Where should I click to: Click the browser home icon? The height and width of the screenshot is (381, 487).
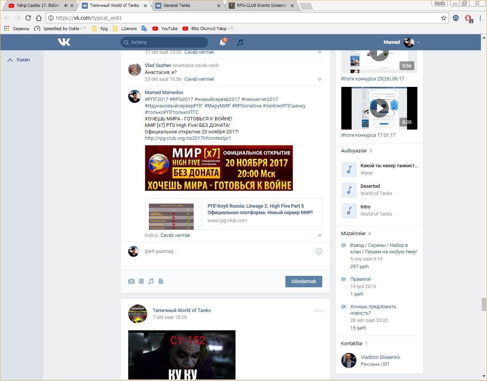38,18
